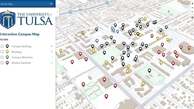Click the count beside Housing
194x109 pixels.
point(52,52)
